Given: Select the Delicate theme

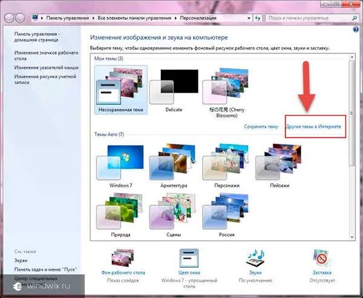Looking at the screenshot, I should pos(174,91).
